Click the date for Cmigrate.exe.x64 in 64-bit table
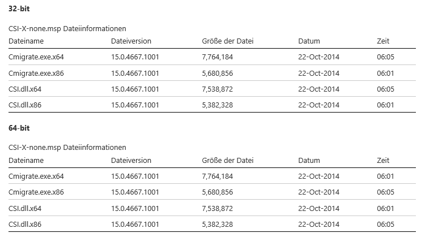The height and width of the screenshot is (237, 421). point(318,176)
